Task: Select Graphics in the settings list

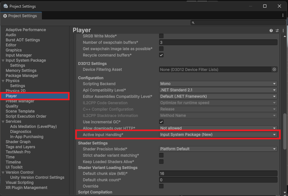Action: coord(14,50)
